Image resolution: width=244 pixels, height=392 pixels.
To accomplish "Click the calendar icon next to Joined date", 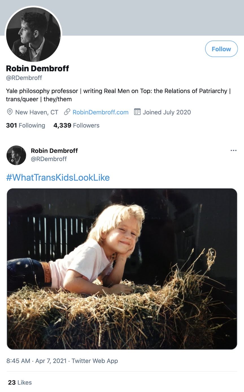I will (x=137, y=112).
